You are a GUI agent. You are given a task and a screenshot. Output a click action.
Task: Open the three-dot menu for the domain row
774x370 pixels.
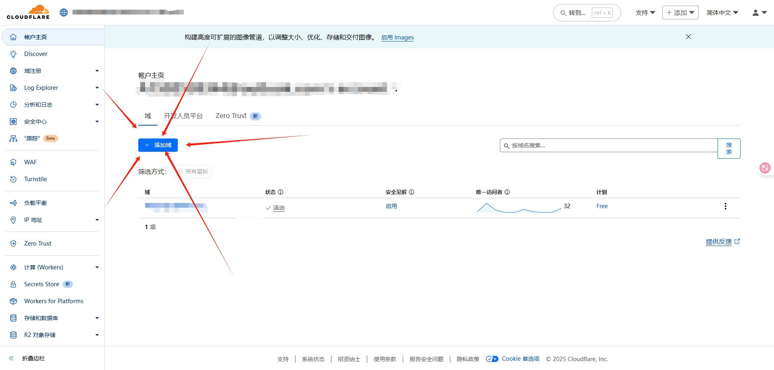click(725, 206)
